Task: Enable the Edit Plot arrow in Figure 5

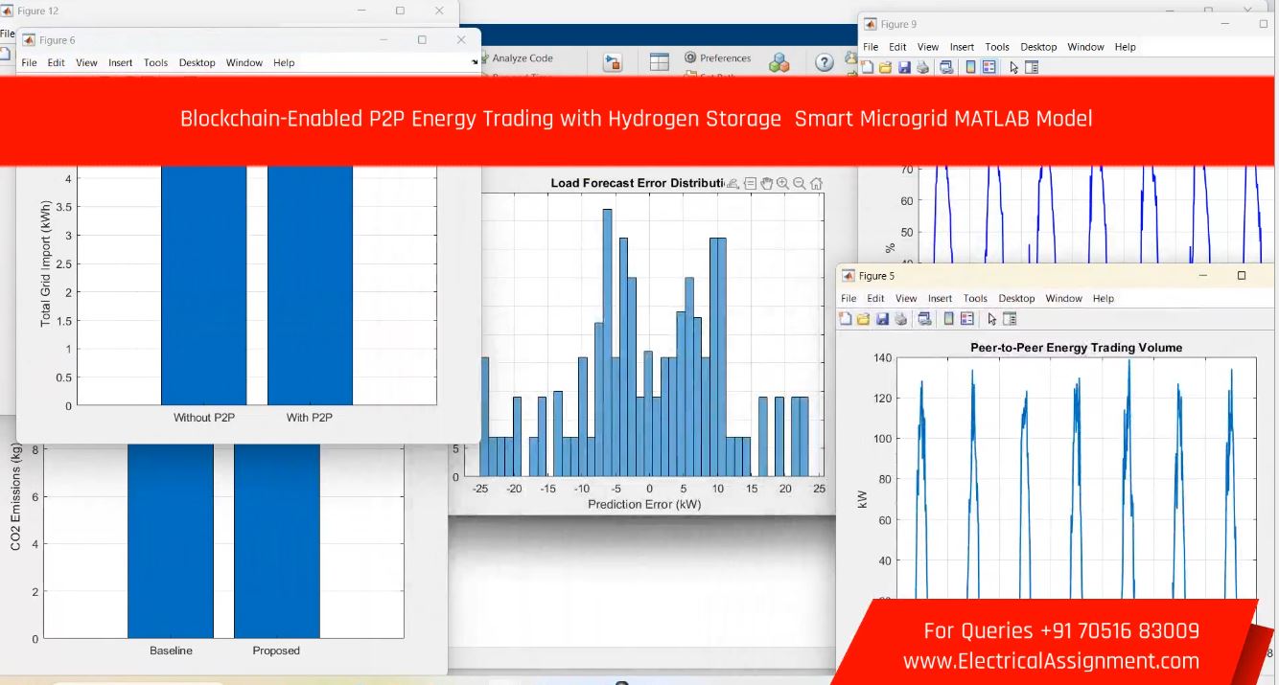Action: [x=992, y=319]
